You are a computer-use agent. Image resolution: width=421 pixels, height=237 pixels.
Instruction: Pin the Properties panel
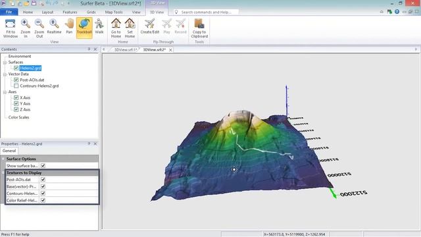[89, 144]
